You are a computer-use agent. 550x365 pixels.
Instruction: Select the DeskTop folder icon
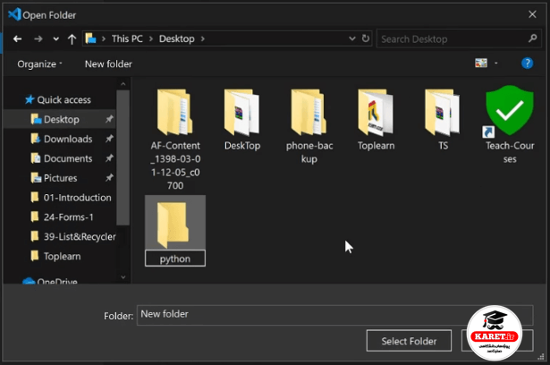[242, 112]
